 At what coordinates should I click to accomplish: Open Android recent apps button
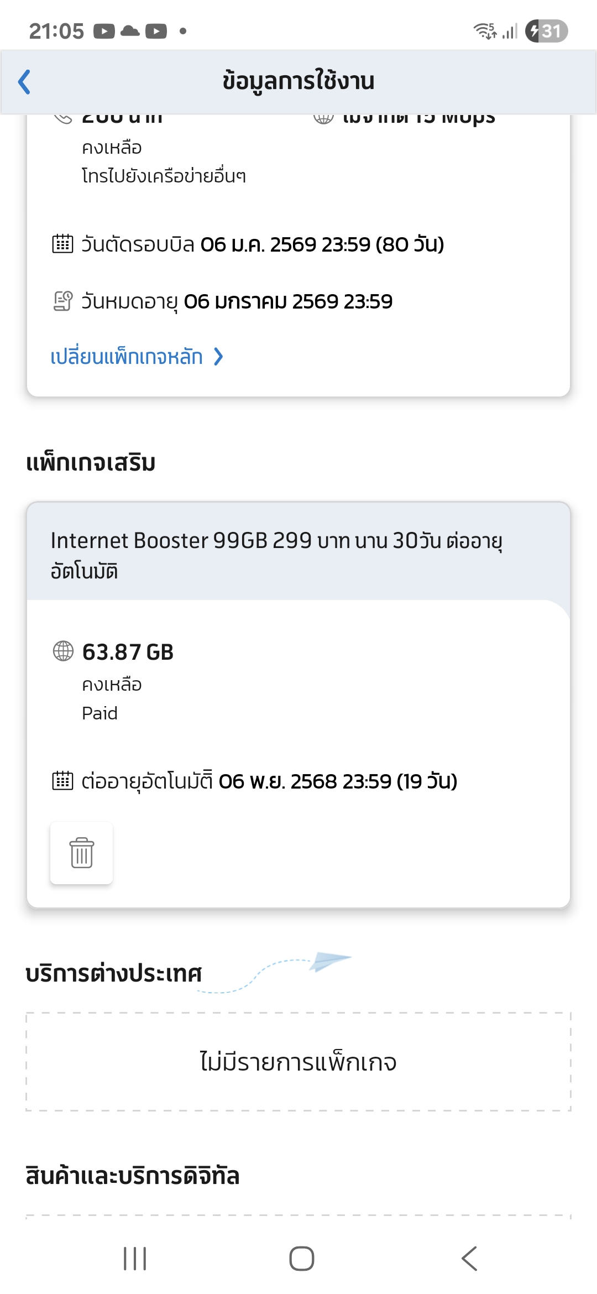pos(135,1259)
